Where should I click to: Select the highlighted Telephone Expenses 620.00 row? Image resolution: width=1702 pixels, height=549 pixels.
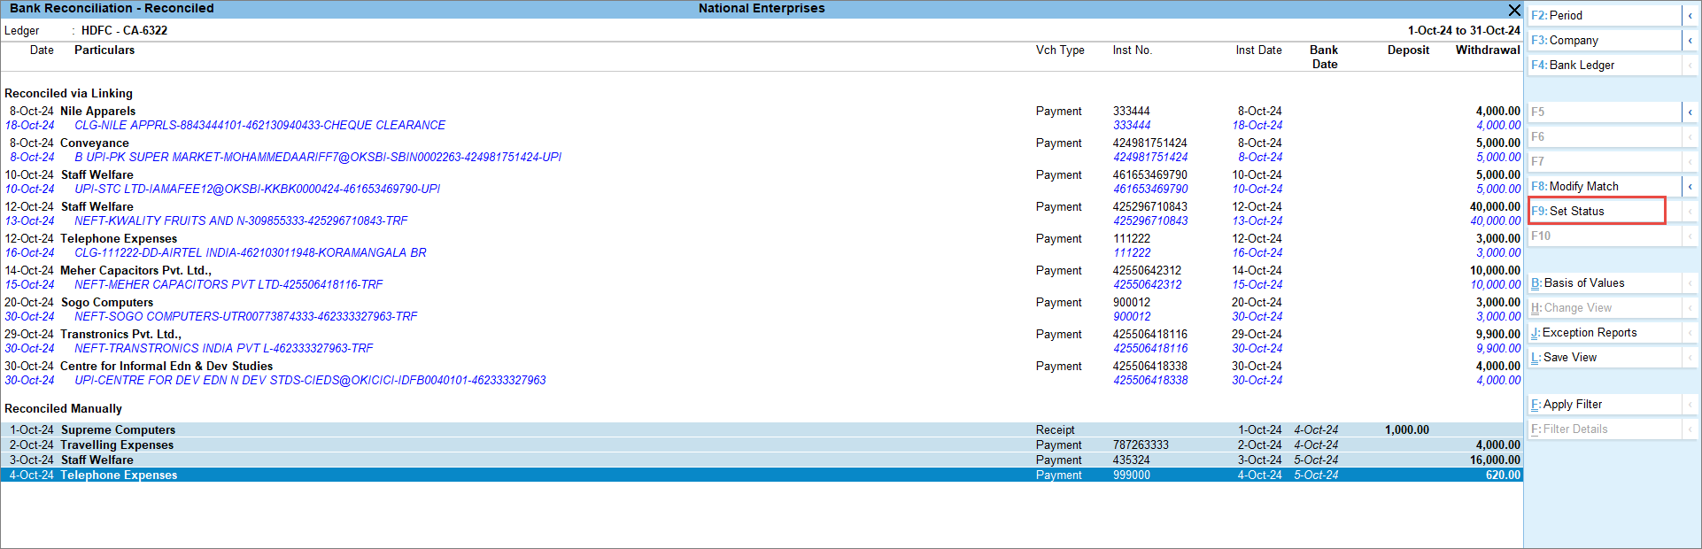point(762,476)
